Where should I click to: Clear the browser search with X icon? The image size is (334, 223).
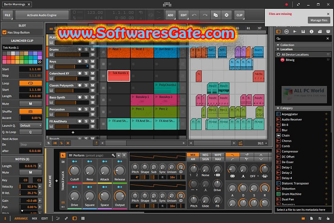point(328,39)
